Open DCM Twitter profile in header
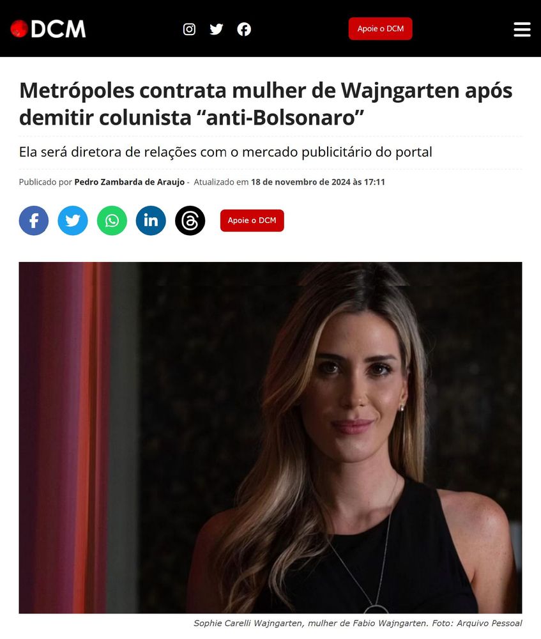 click(217, 29)
